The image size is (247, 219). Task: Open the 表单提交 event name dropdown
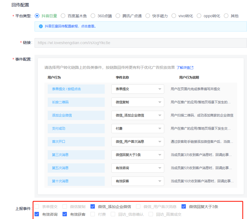tap(138, 89)
